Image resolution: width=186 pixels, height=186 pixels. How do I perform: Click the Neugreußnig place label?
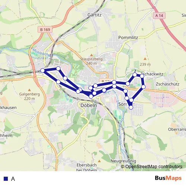[x=124, y=161]
